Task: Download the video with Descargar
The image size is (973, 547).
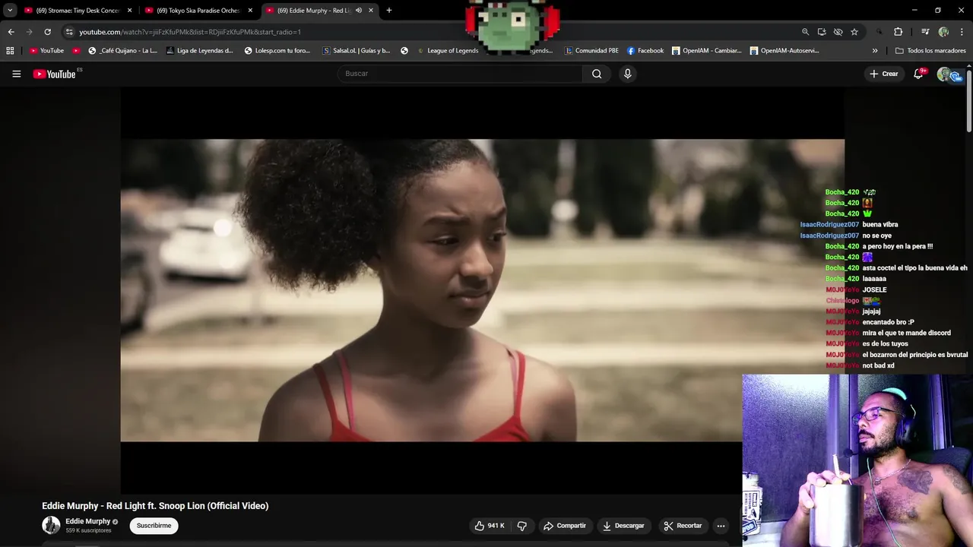Action: click(x=623, y=526)
